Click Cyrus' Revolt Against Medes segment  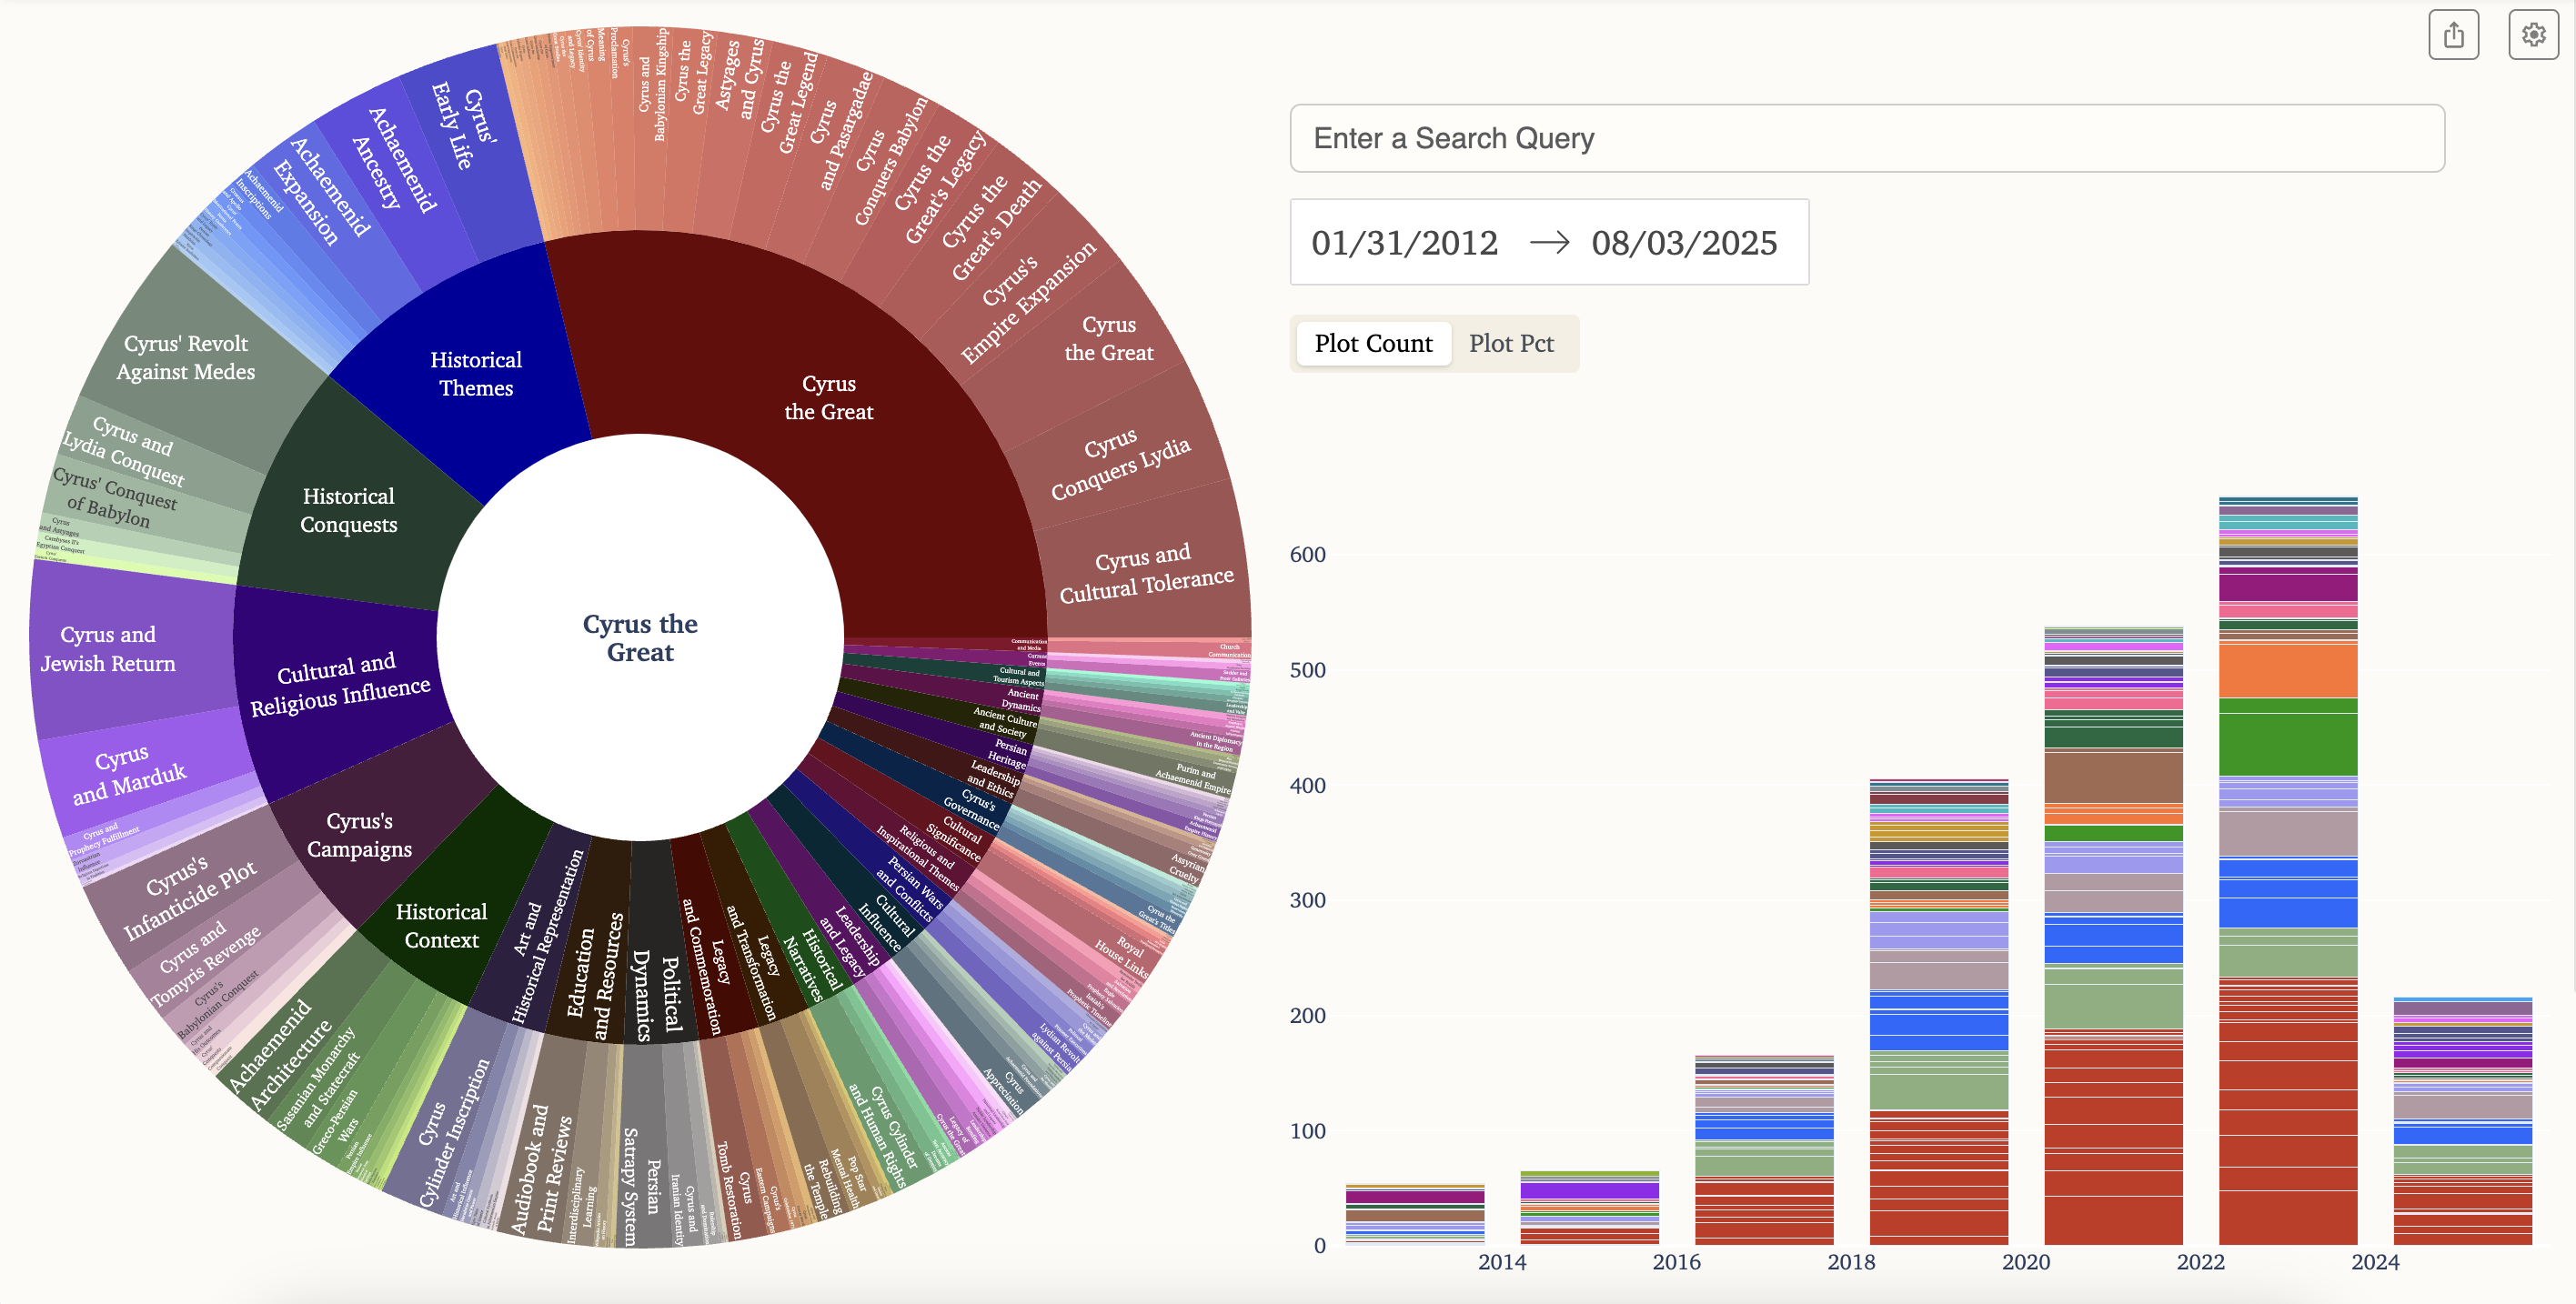point(186,357)
